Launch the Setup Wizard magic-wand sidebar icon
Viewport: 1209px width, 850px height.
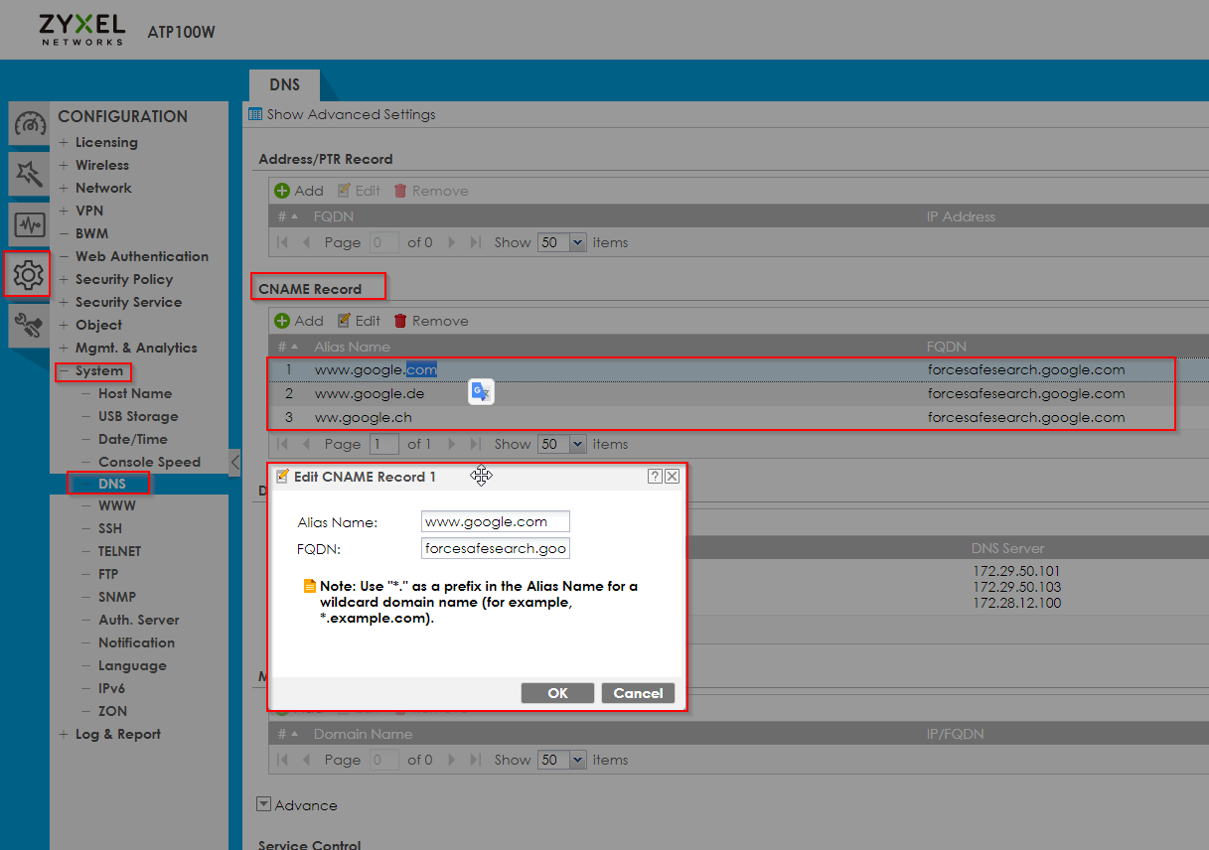[29, 175]
